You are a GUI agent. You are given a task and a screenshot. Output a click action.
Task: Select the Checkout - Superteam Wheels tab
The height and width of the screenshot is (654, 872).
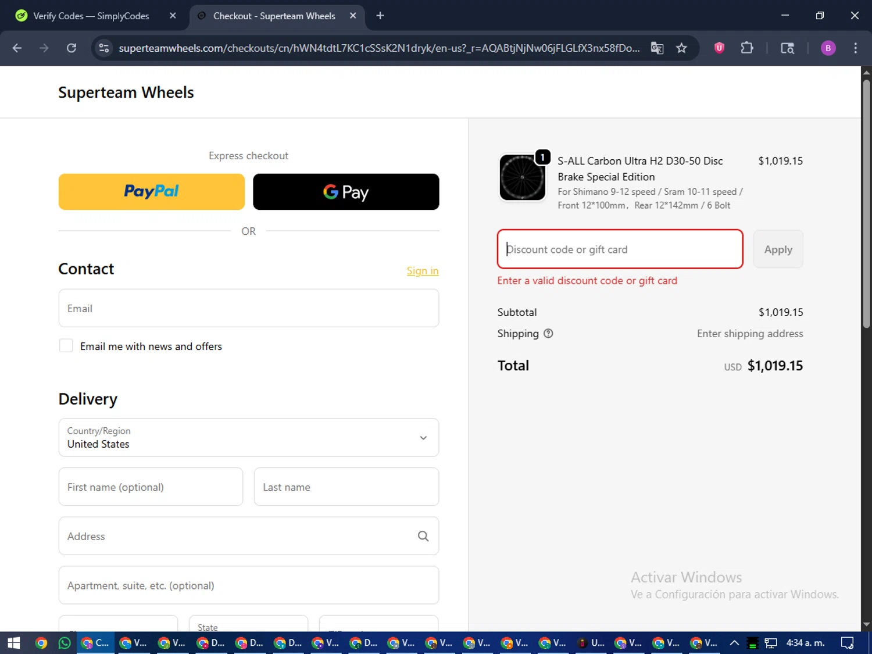[275, 16]
